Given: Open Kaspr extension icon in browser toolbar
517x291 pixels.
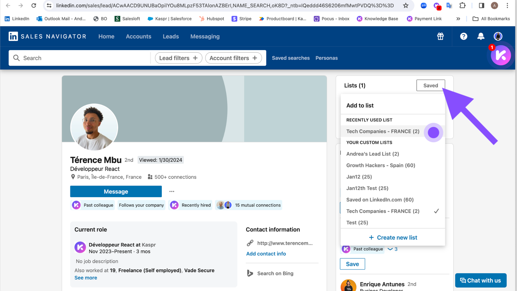Looking at the screenshot, I should (436, 5).
